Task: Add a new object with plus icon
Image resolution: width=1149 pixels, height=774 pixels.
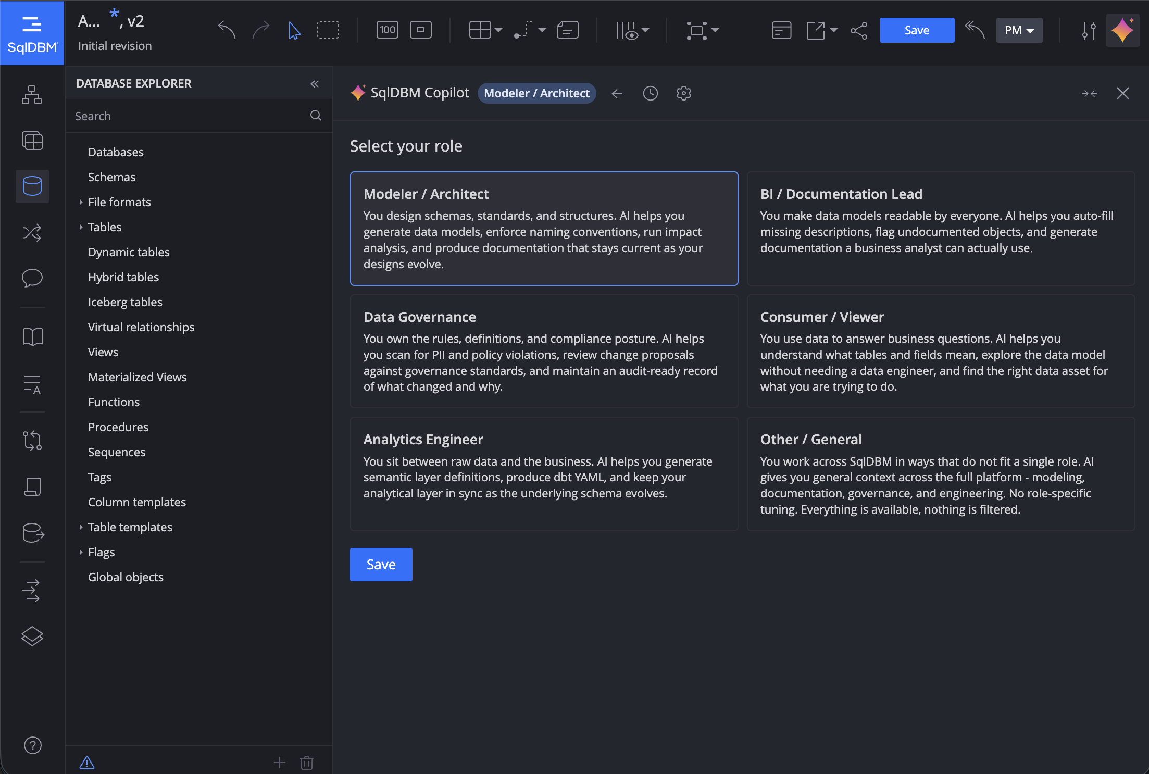Action: (280, 763)
